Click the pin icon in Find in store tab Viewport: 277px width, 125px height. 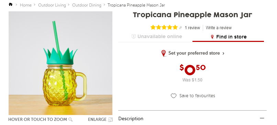[x=212, y=37]
